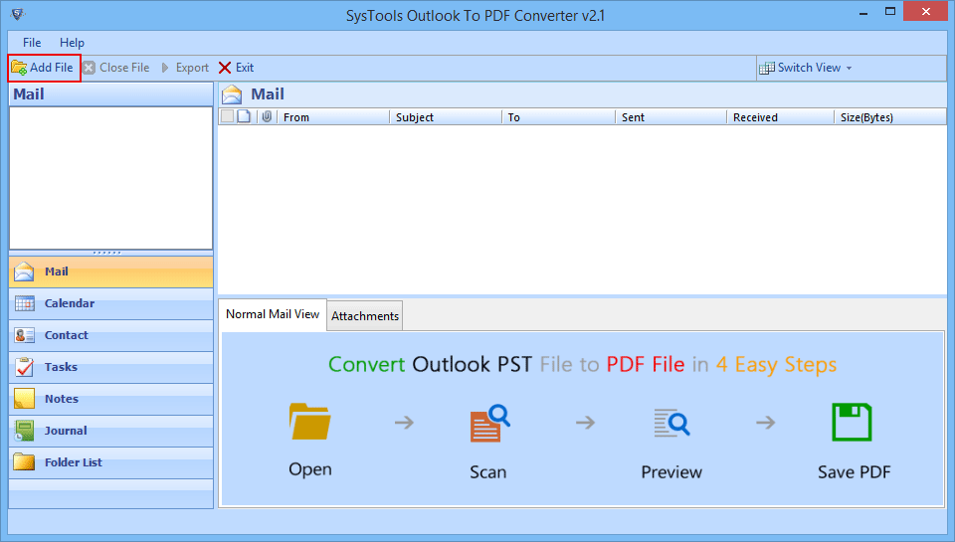This screenshot has height=542, width=955.
Task: Click the "Scan" caption text
Action: 487,472
